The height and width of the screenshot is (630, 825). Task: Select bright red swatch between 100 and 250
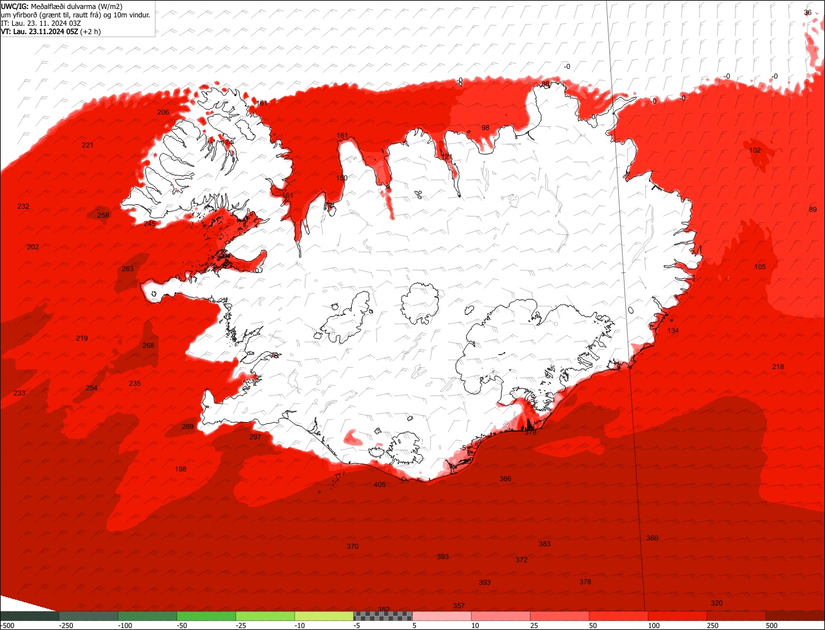coord(677,616)
